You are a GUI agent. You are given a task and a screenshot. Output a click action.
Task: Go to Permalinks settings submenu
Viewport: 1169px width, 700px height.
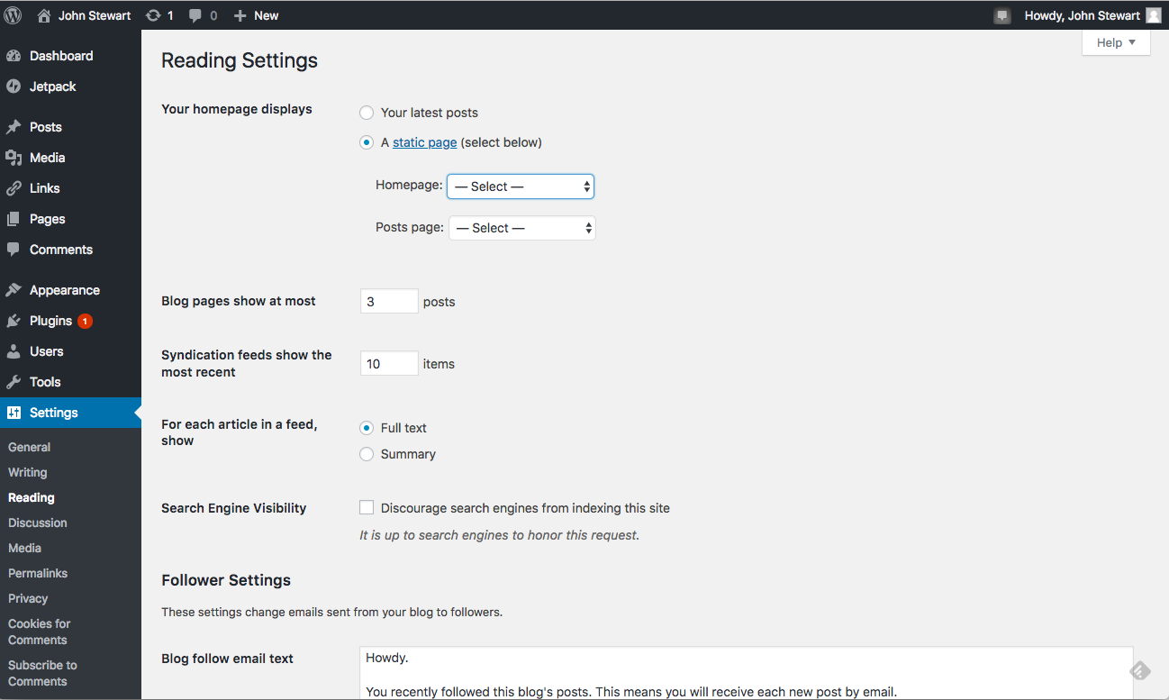click(38, 573)
